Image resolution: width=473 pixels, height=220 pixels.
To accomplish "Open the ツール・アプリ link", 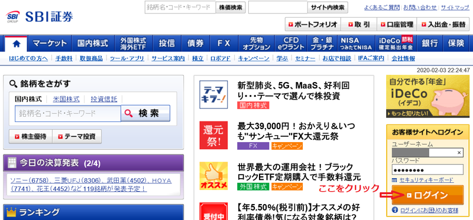I will [127, 58].
